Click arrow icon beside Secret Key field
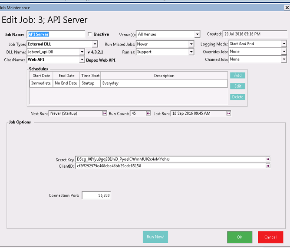The width and height of the screenshot is (290, 248). [268, 159]
